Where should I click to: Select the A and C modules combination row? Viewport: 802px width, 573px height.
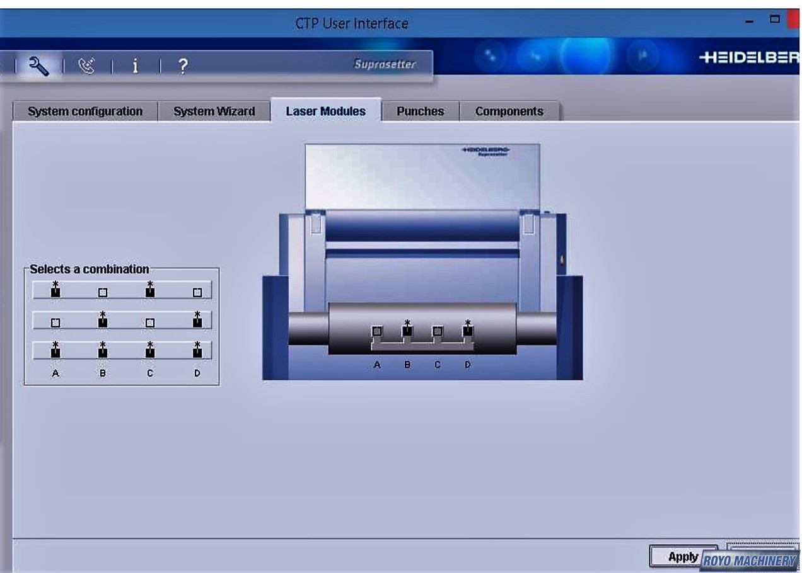(x=122, y=290)
